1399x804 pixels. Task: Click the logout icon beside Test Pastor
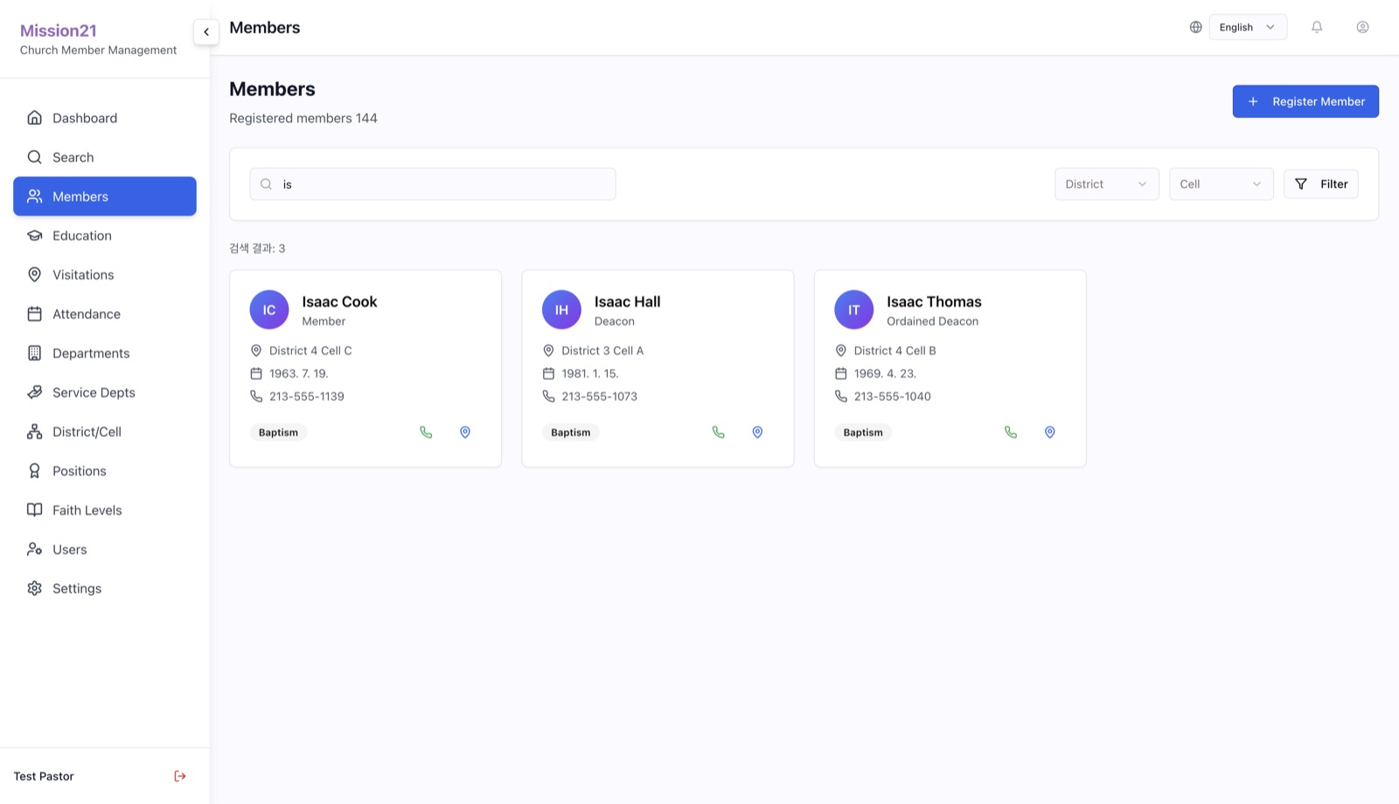[x=180, y=776]
